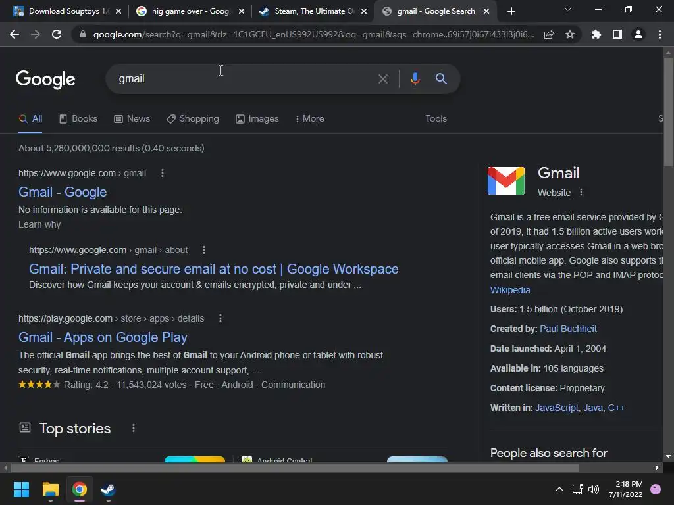Screen dimensions: 674x505
Task: Open the volume control icon
Action: point(594,489)
